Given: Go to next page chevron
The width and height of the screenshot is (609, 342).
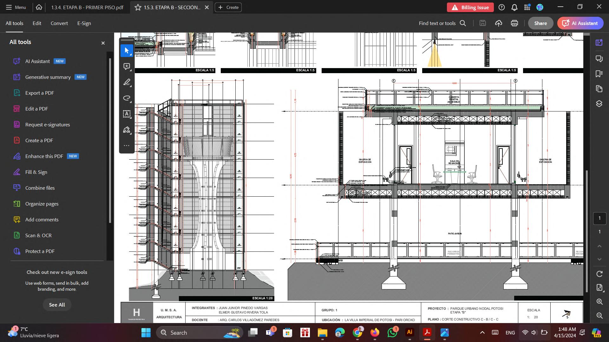Looking at the screenshot, I should tap(599, 259).
